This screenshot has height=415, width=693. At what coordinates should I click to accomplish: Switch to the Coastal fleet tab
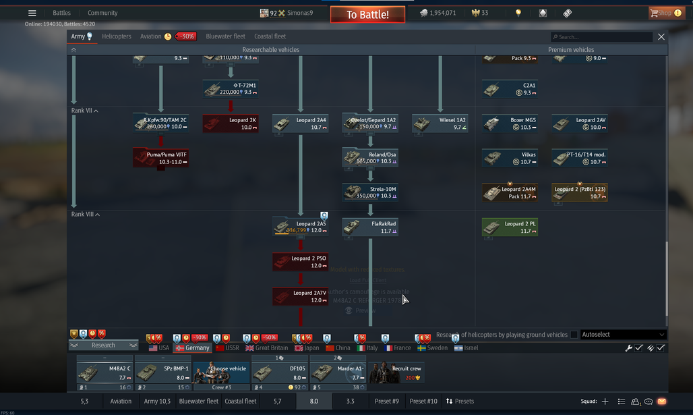[x=270, y=36]
